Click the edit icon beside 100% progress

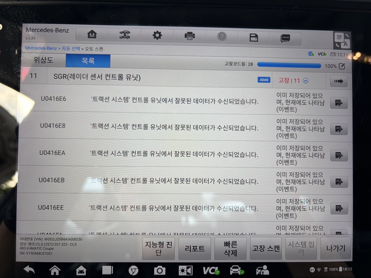(342, 66)
